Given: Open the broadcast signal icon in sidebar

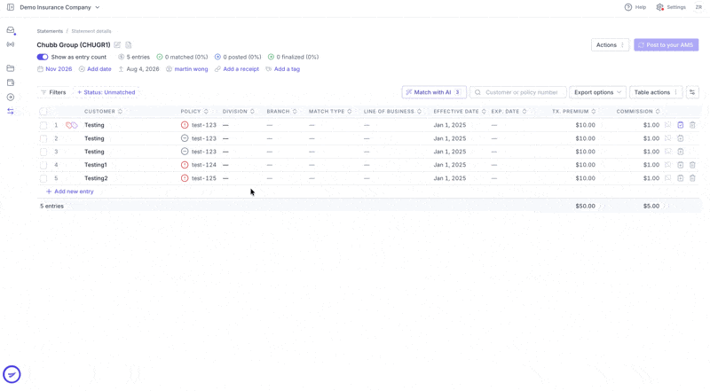Looking at the screenshot, I should [11, 44].
